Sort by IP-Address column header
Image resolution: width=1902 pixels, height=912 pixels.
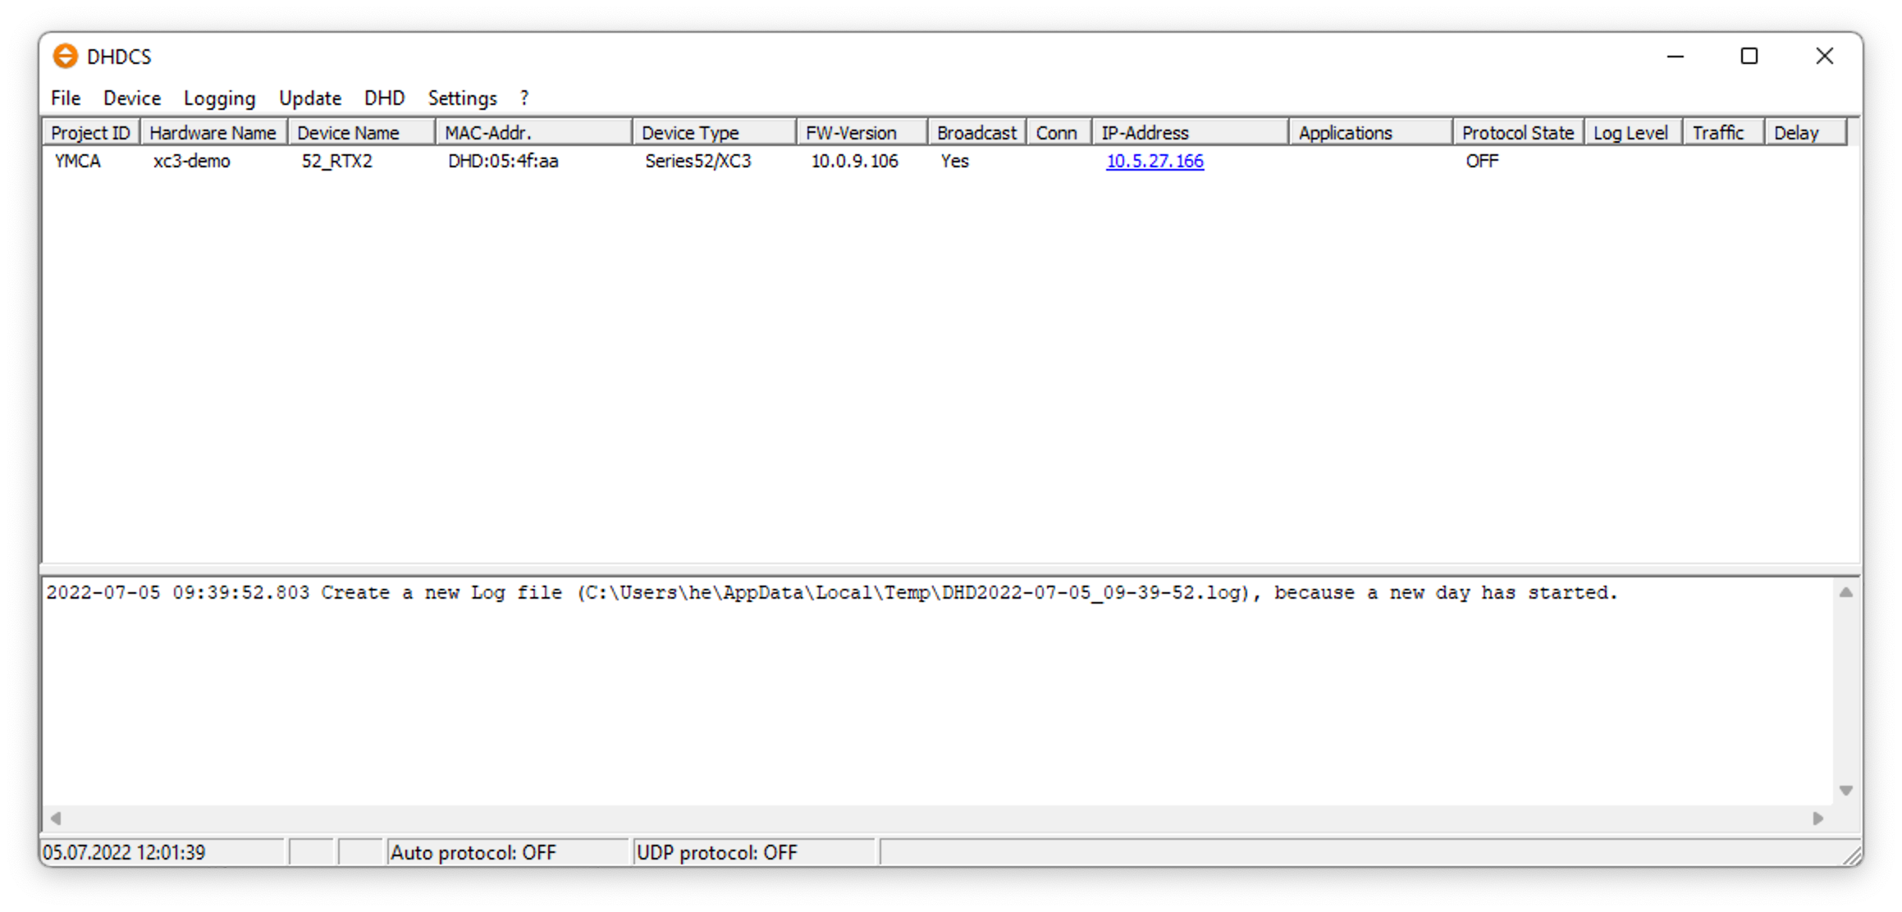(1191, 133)
